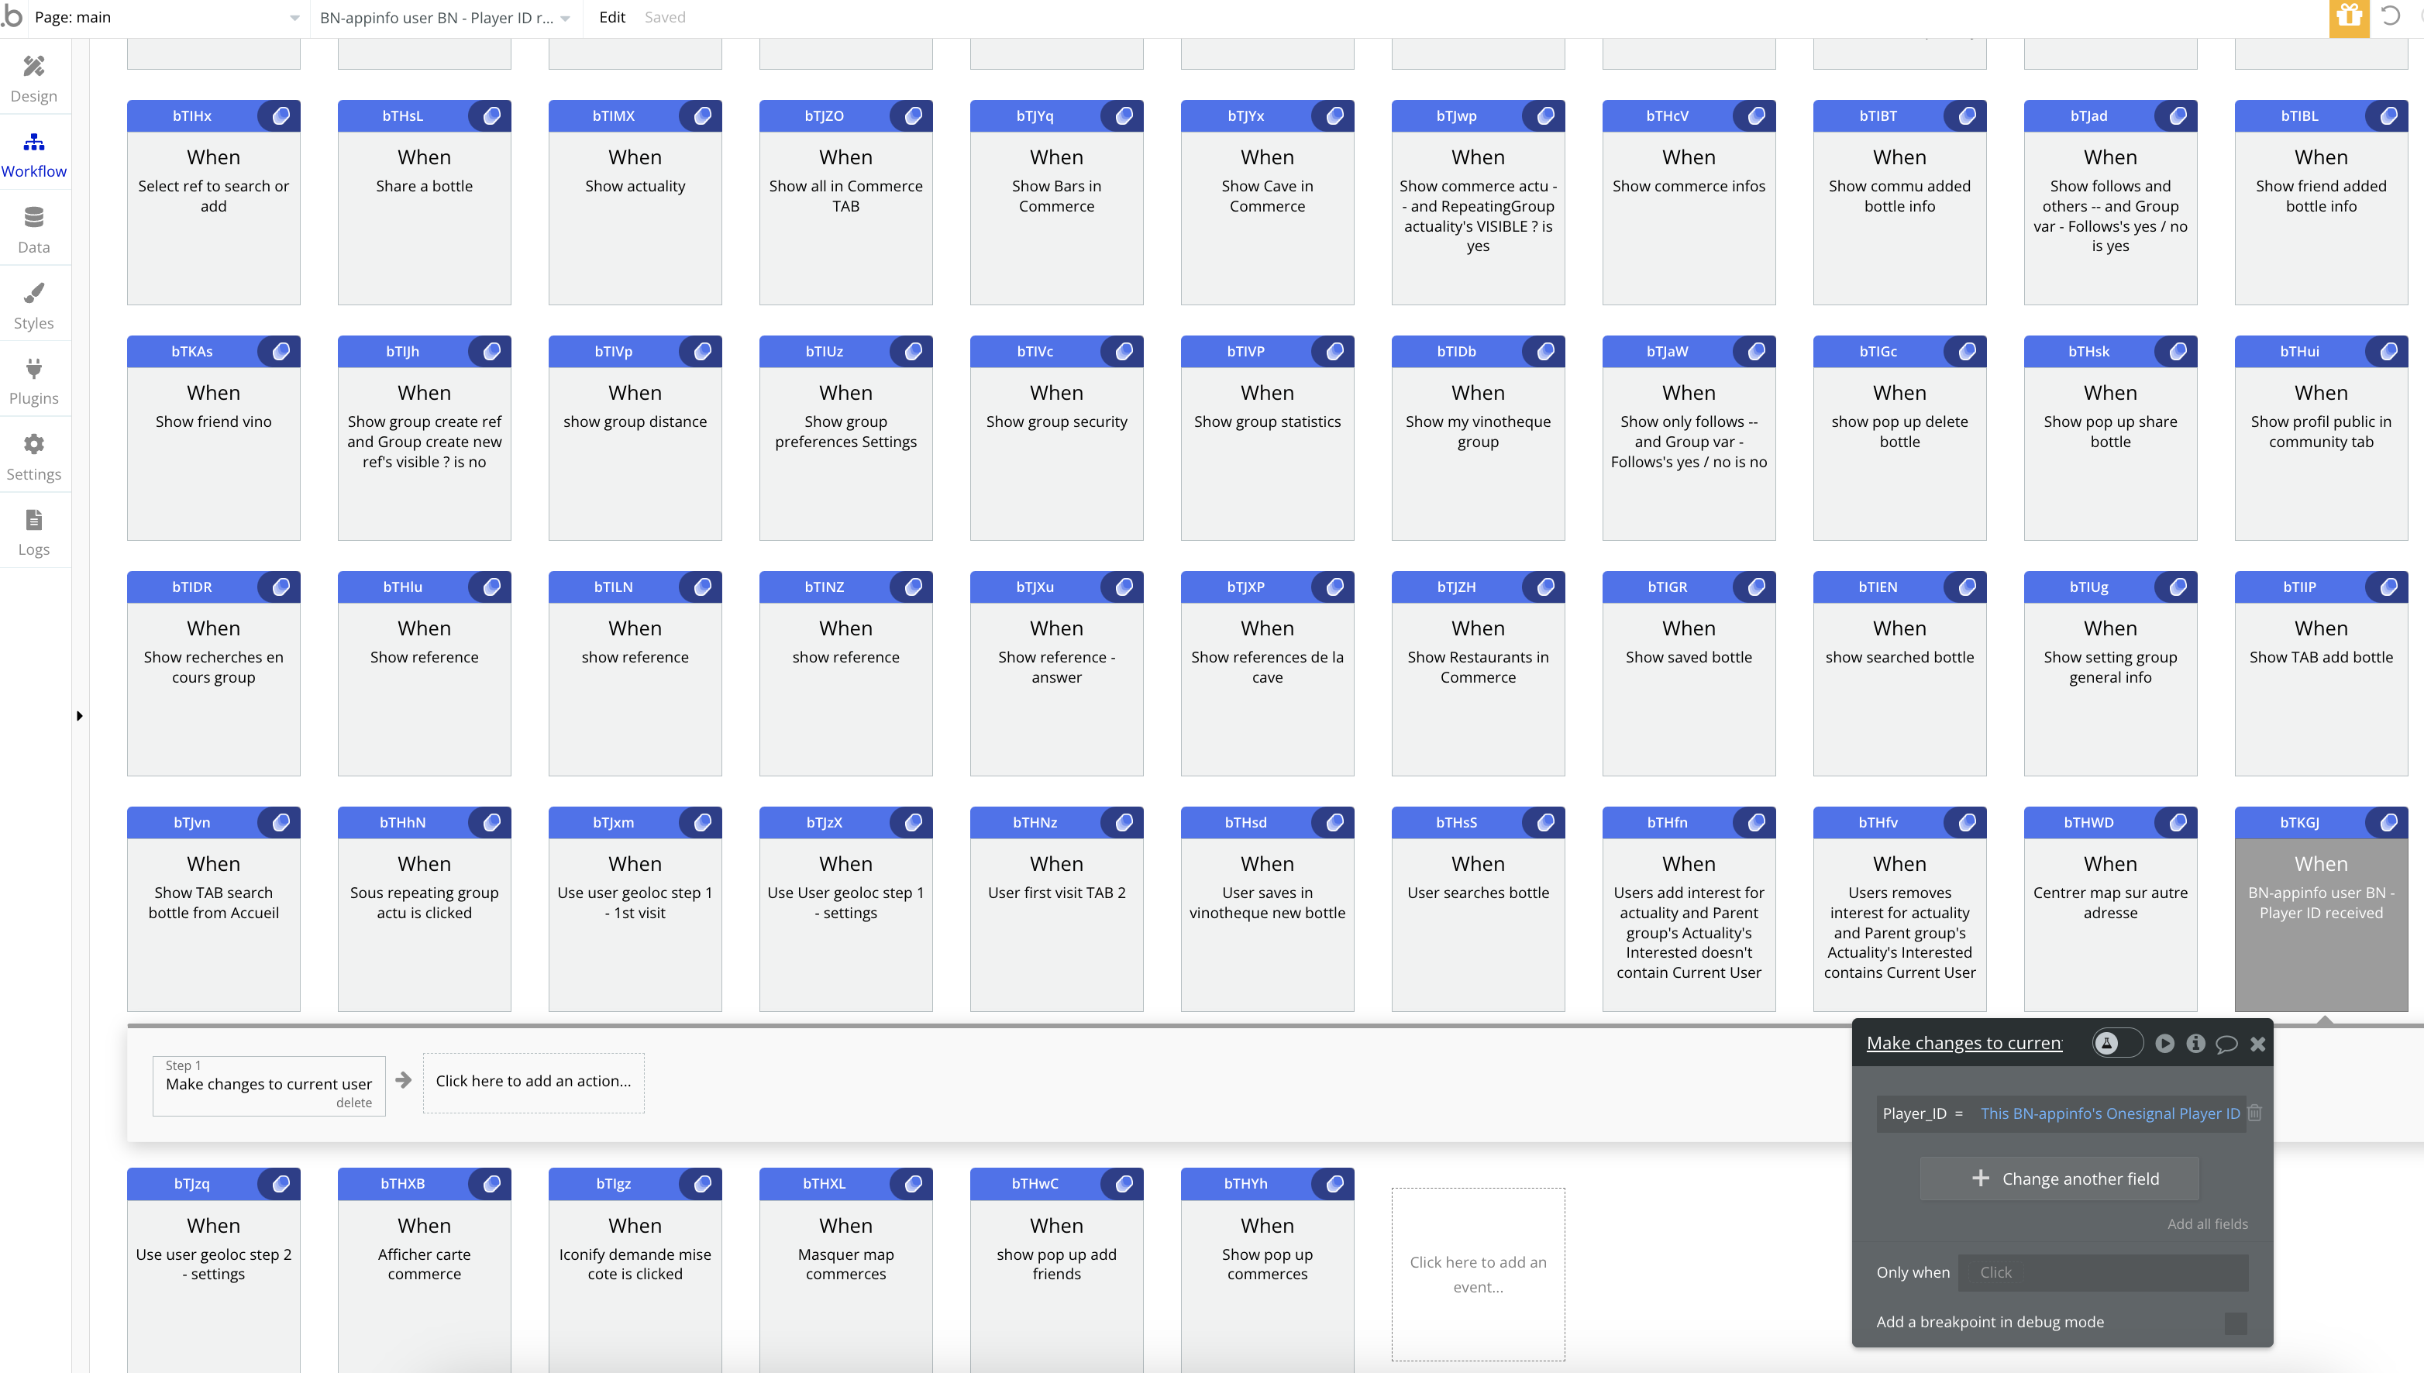Viewport: 2424px width, 1373px height.
Task: Click the color icon on bTJYq event
Action: (1124, 116)
